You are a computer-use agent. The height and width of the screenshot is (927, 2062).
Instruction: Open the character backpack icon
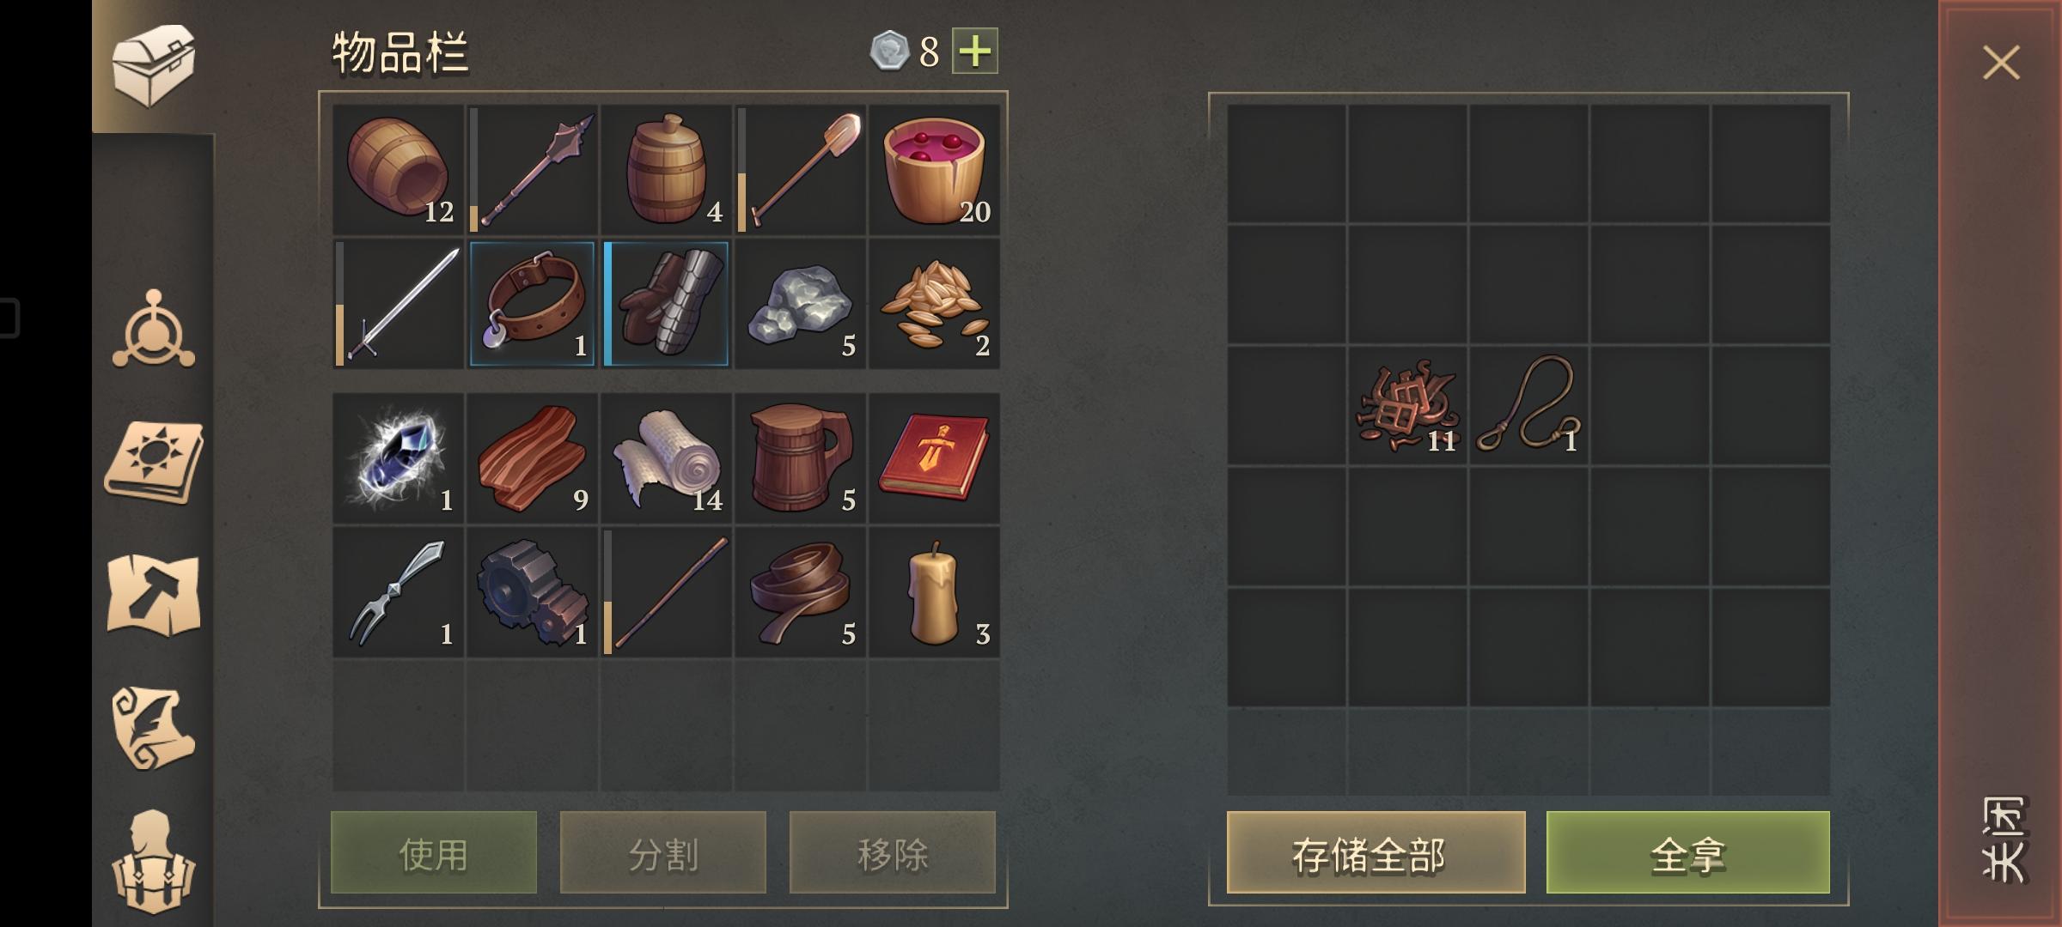point(154,861)
